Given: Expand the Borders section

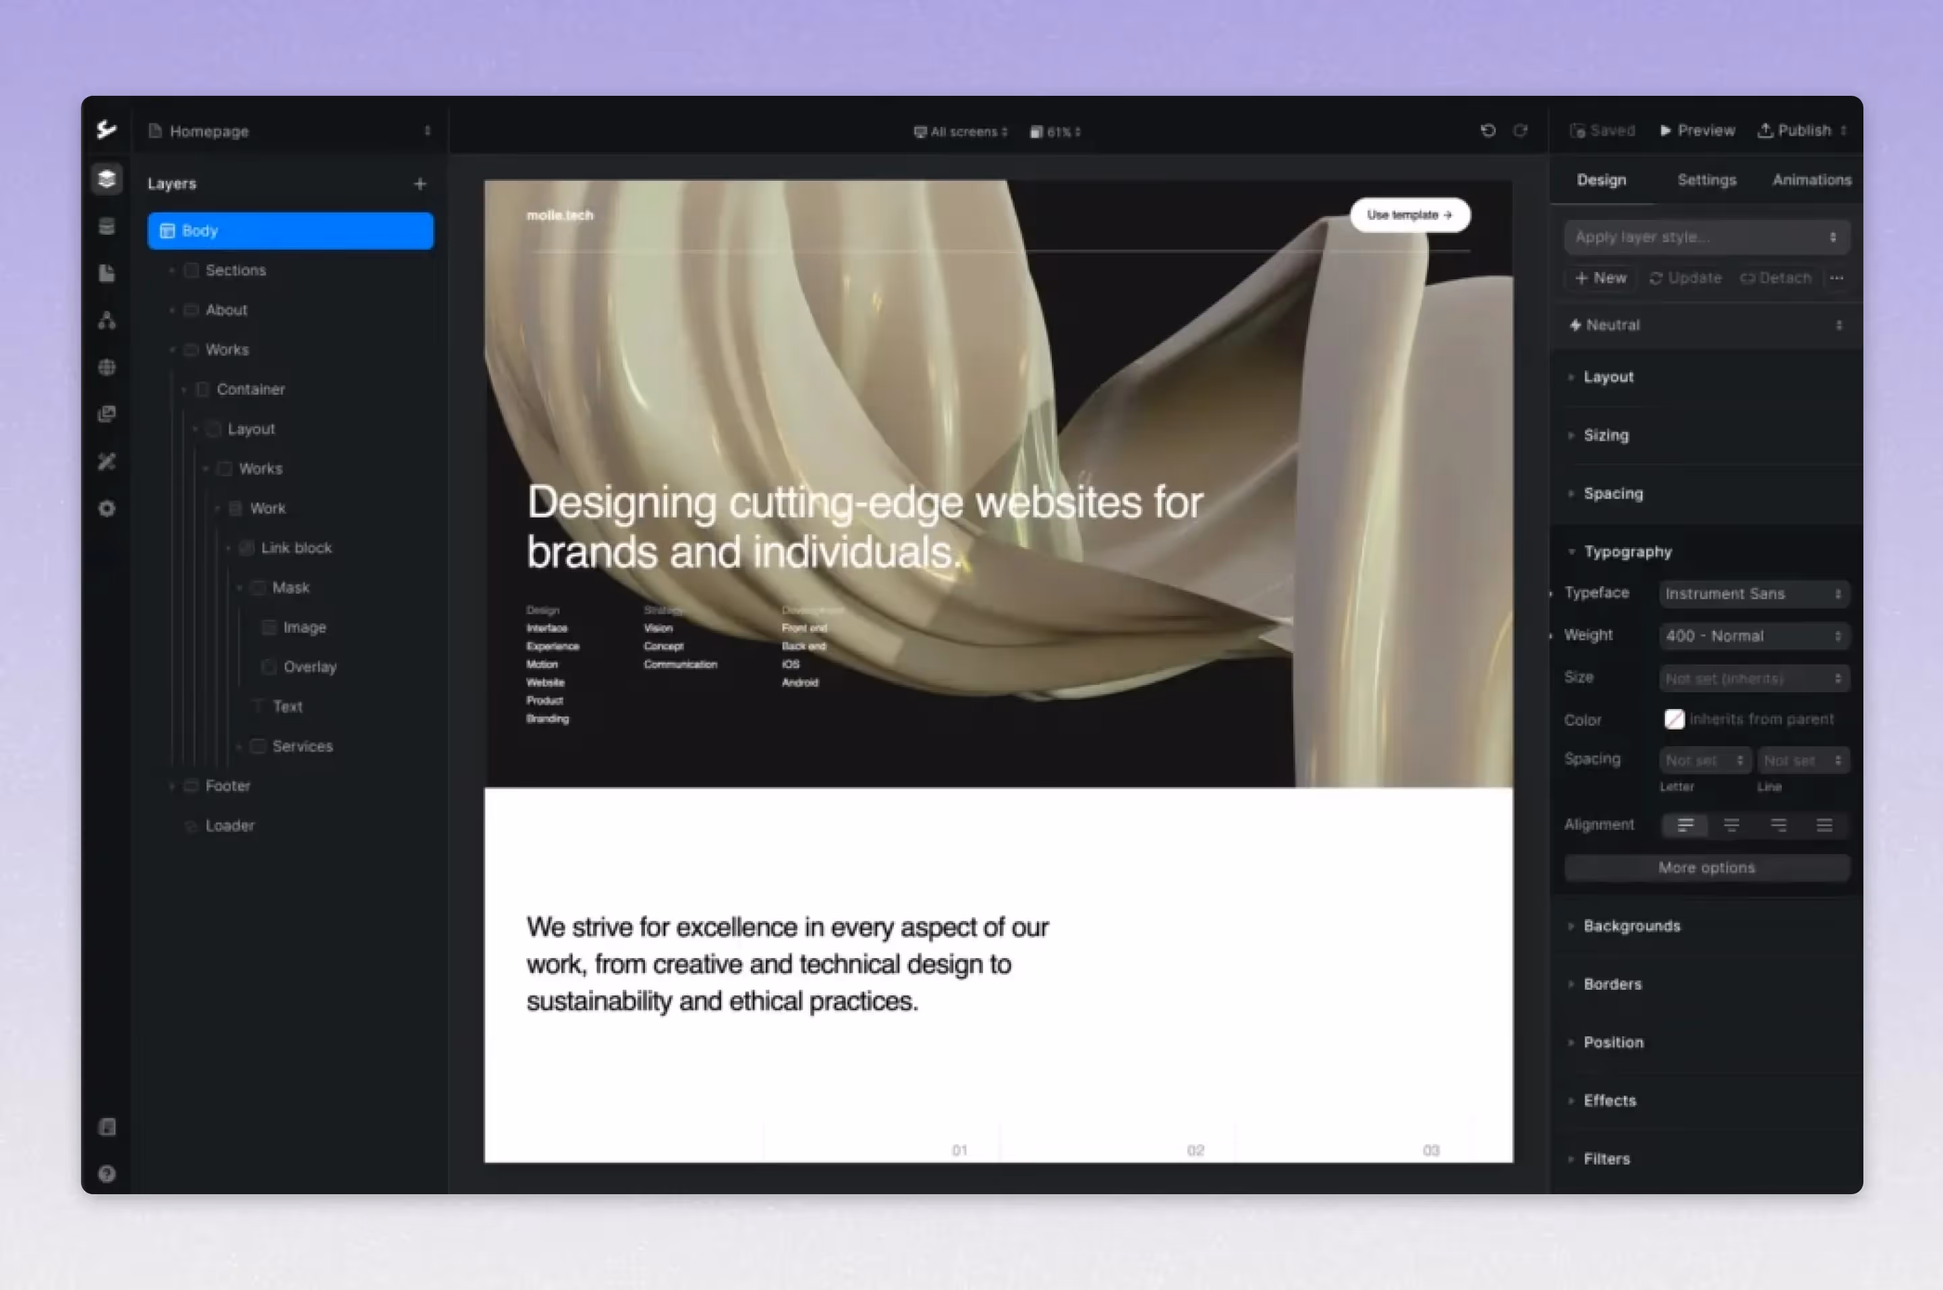Looking at the screenshot, I should point(1612,985).
